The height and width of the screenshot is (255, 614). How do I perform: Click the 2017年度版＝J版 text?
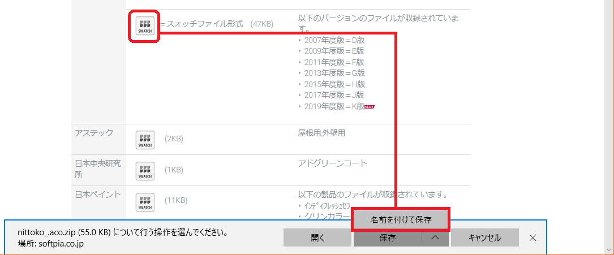(334, 94)
